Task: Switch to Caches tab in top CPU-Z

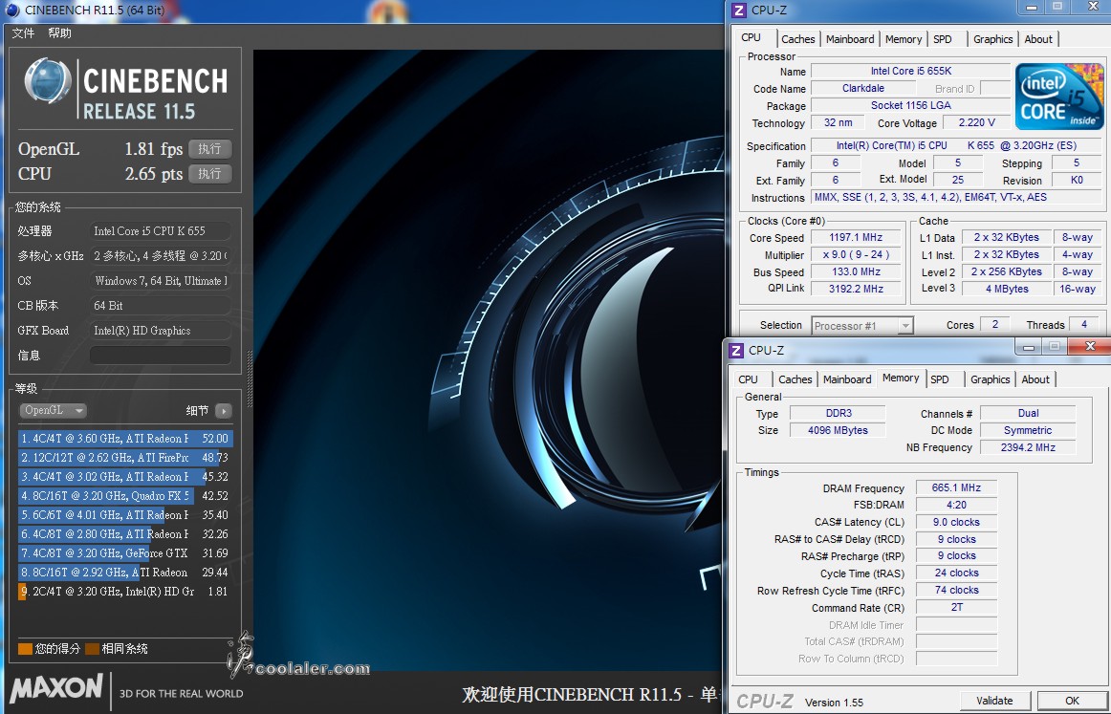Action: coord(798,40)
